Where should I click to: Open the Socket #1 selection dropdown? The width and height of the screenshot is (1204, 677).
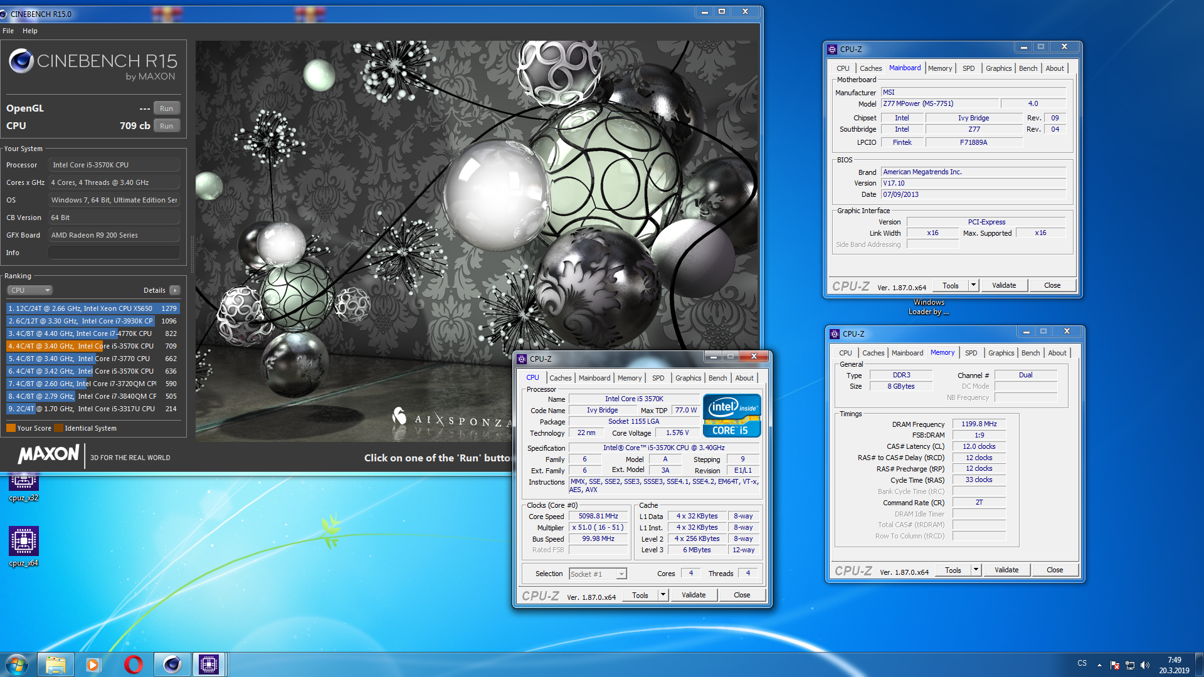598,574
